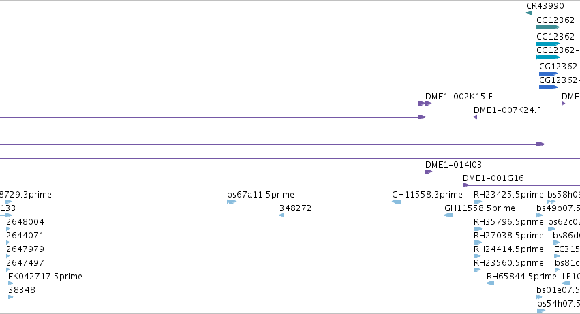Select the 2647497 feature label
Image resolution: width=580 pixels, height=314 pixels.
(25, 263)
